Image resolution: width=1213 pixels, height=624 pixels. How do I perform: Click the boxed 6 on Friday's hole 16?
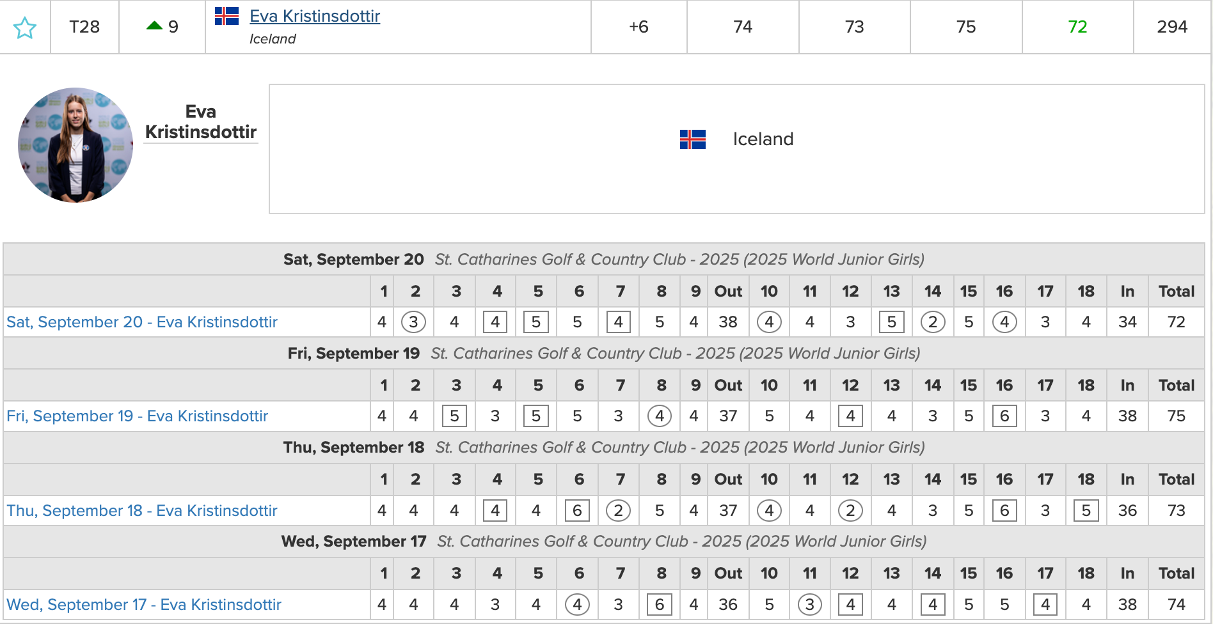pyautogui.click(x=1004, y=416)
